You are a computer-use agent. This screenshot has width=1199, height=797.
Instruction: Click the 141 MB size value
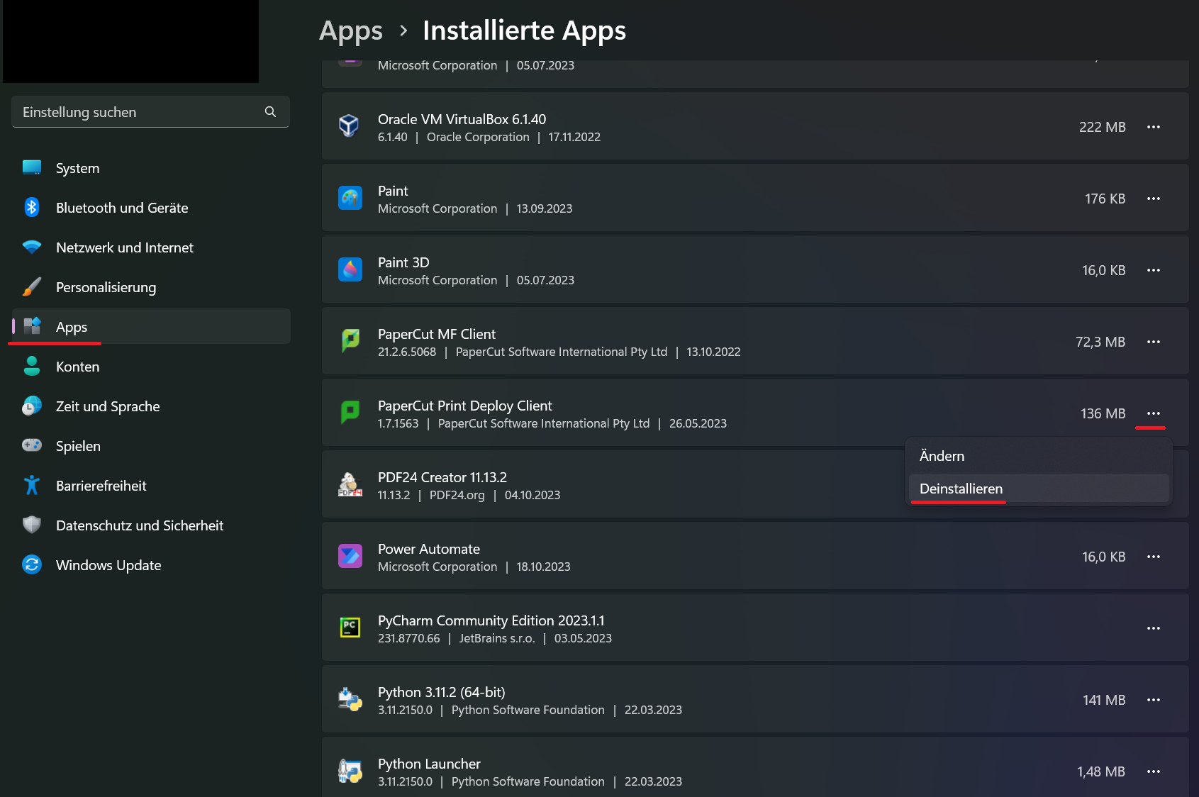(x=1104, y=700)
